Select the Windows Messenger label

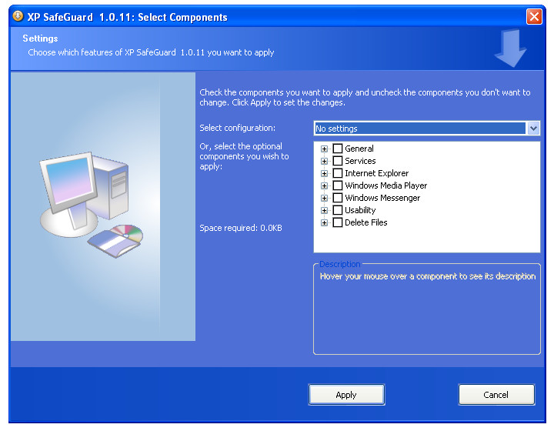coord(382,198)
